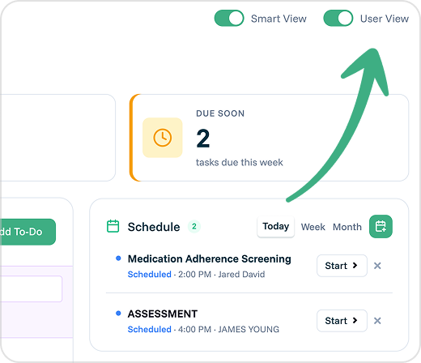The image size is (421, 363).
Task: Switch schedule to Week tab
Action: pos(313,227)
